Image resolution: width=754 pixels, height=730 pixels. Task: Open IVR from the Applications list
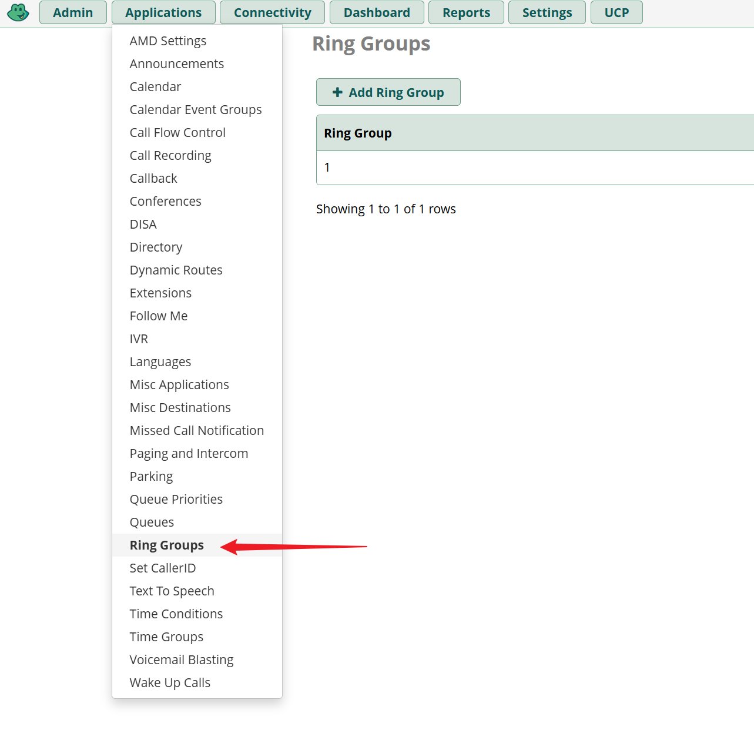[x=139, y=339]
